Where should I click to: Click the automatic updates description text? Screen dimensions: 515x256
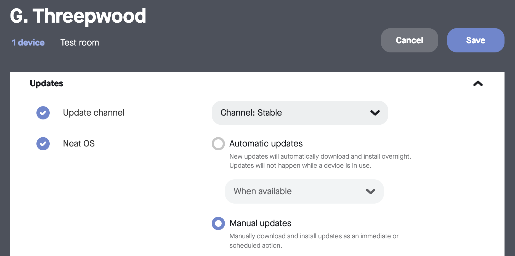320,161
